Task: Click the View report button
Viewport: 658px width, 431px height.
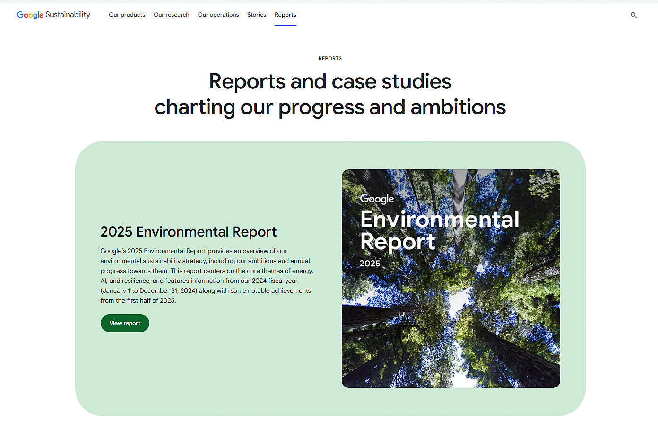Action: [x=125, y=323]
